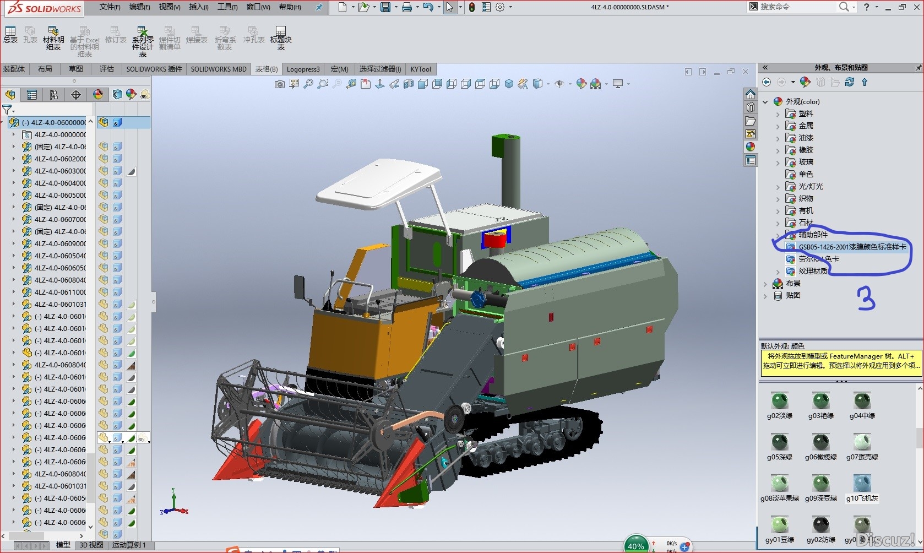Viewport: 924px width, 553px height.
Task: Pick the g02淡绿 color swatch
Action: click(x=779, y=406)
